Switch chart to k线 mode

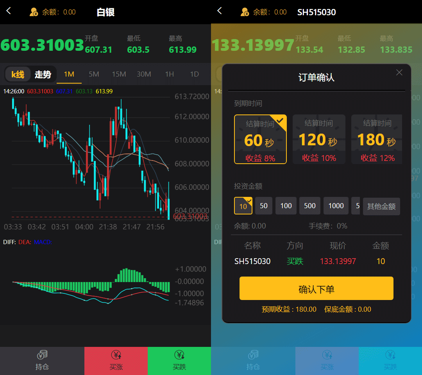coord(18,74)
